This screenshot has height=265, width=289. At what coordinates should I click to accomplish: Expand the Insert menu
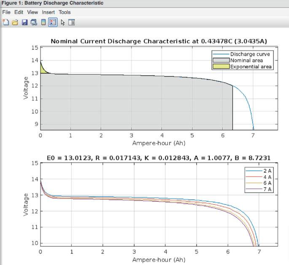coord(48,12)
